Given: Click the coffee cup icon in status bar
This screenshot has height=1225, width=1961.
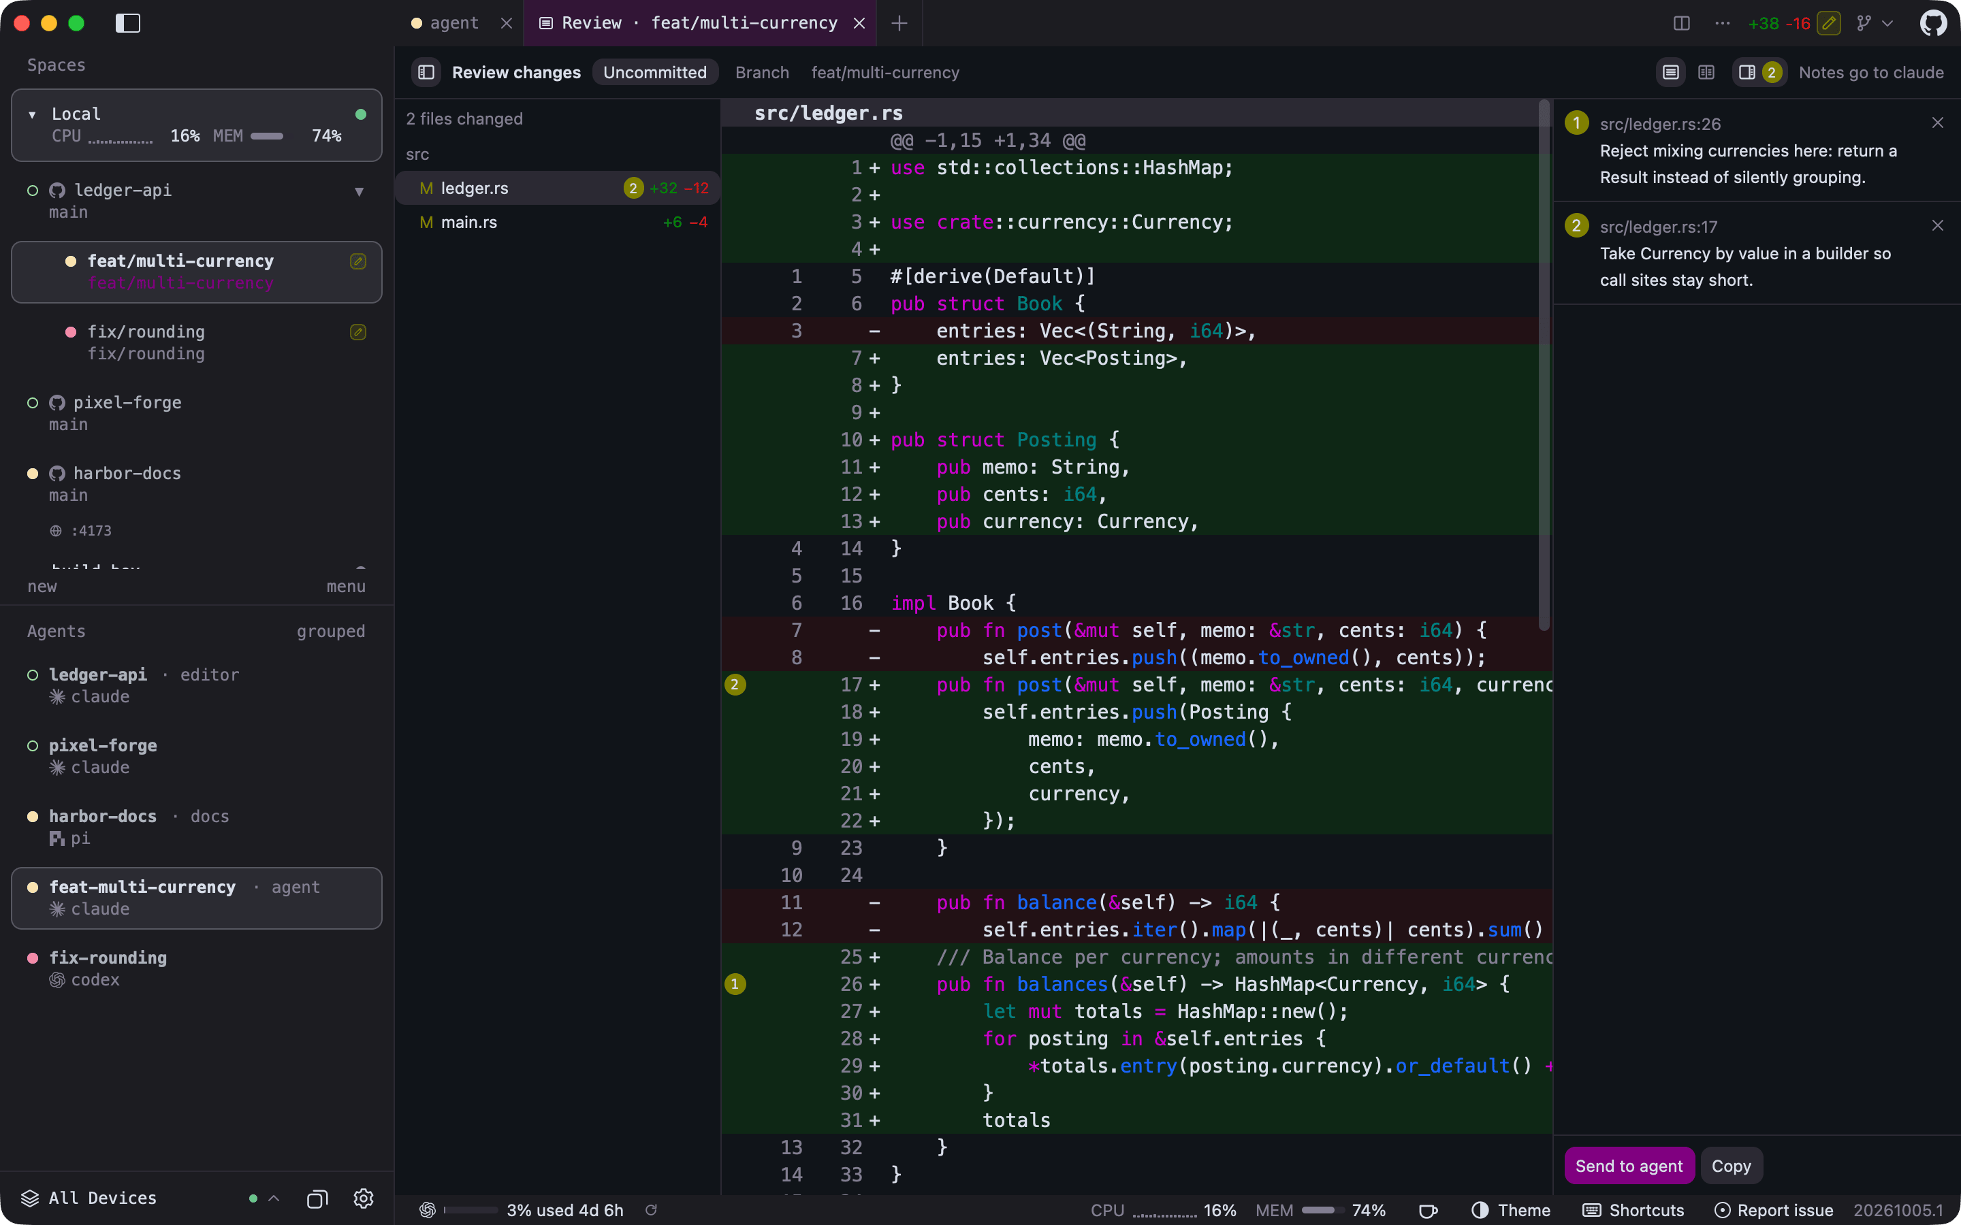Looking at the screenshot, I should pyautogui.click(x=1429, y=1211).
